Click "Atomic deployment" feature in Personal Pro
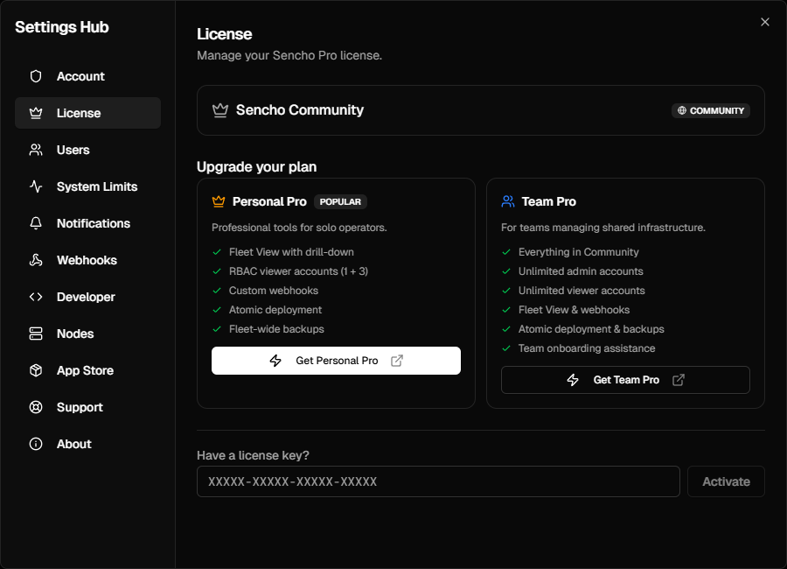Image resolution: width=787 pixels, height=569 pixels. pos(275,310)
